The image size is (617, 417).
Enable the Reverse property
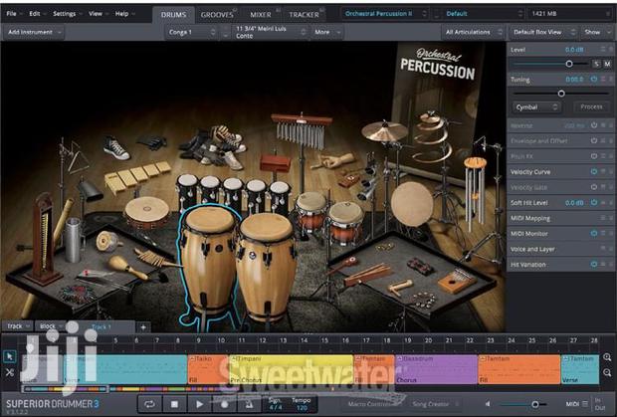coord(593,125)
